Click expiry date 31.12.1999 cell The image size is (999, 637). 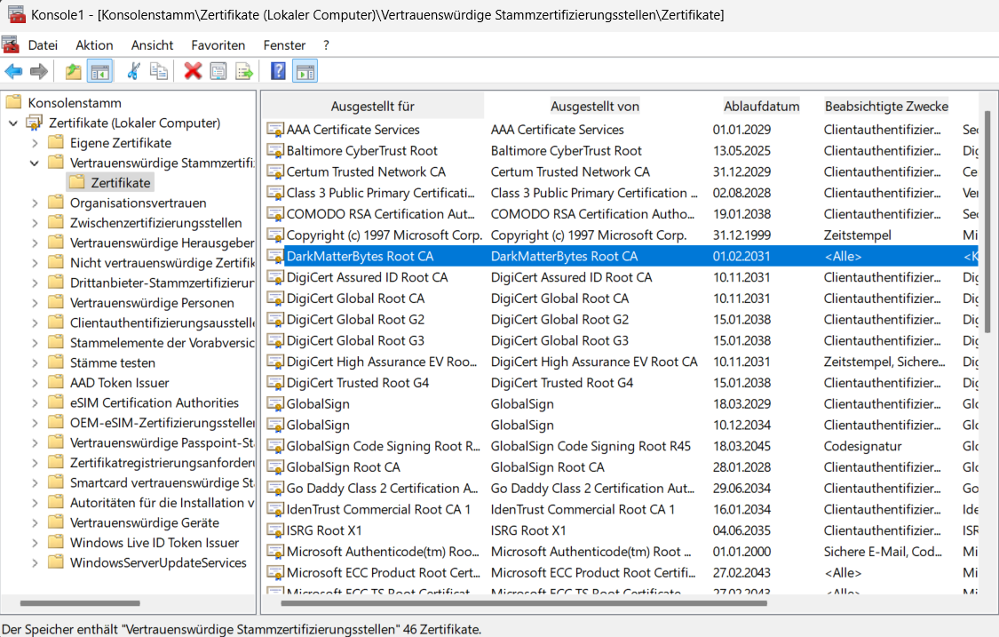point(741,235)
